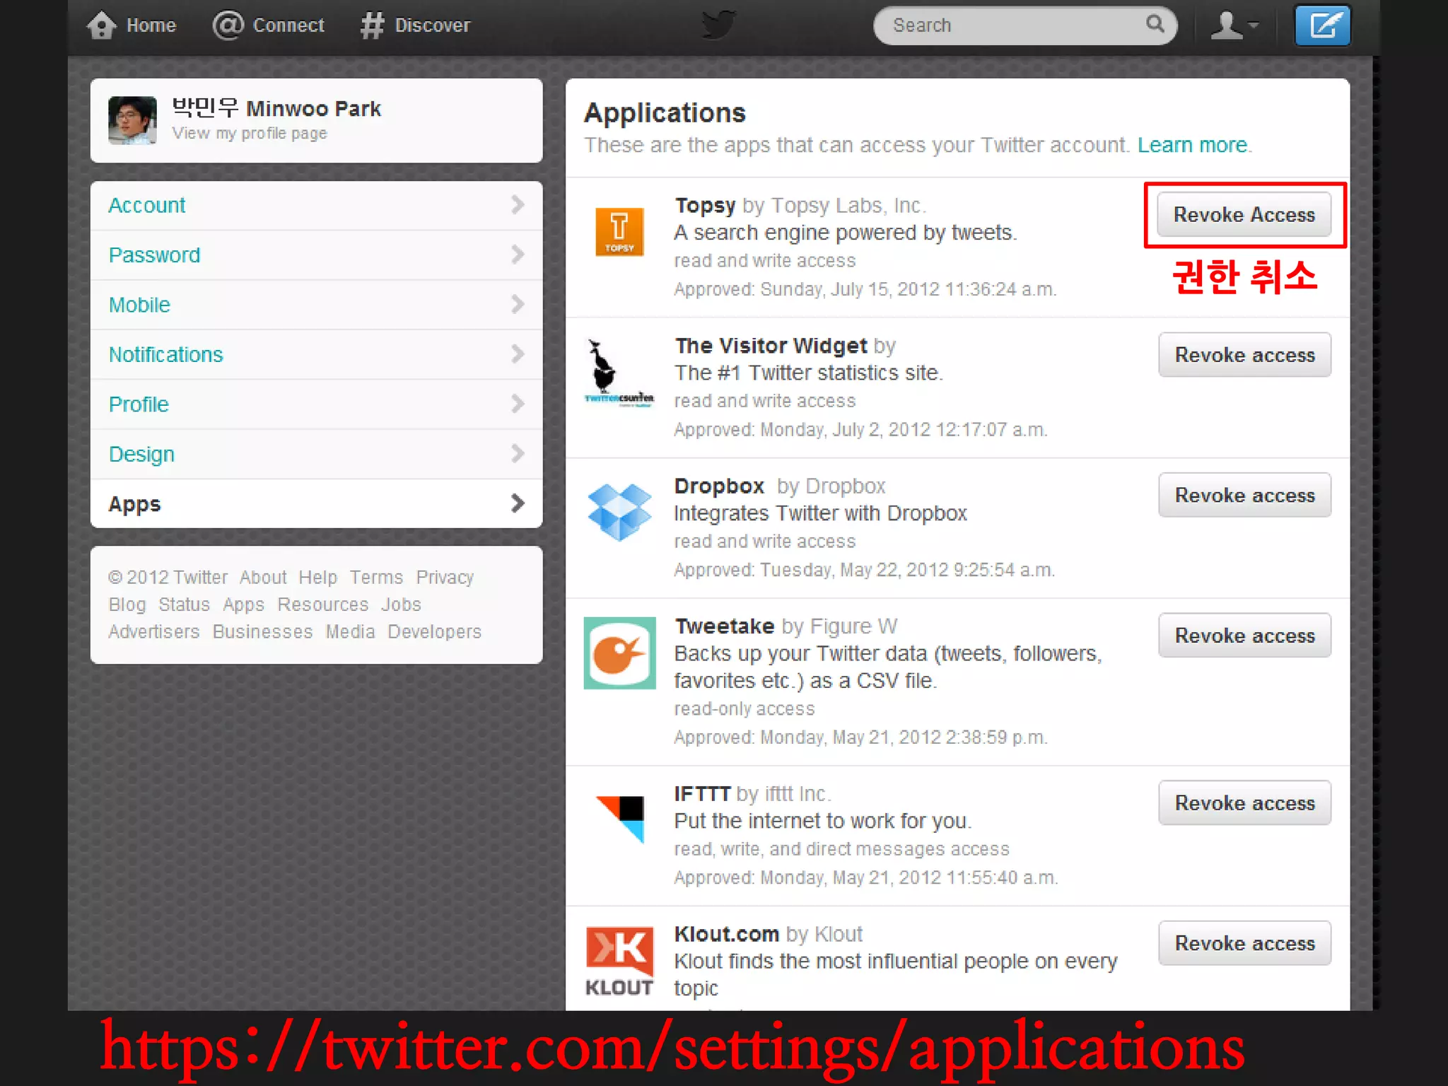The image size is (1448, 1086).
Task: Click the Tweetake app name
Action: point(724,626)
